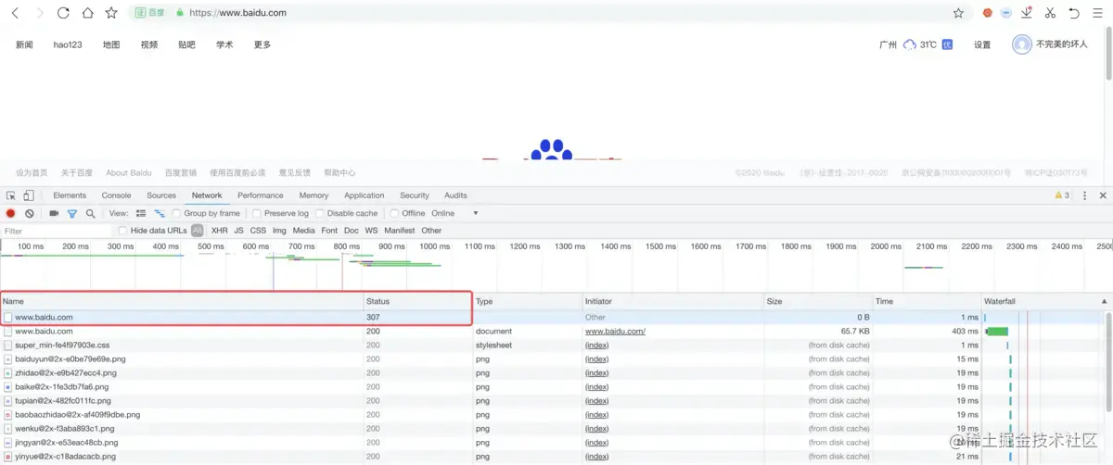This screenshot has height=465, width=1113.
Task: Check Hide data URLs
Action: tap(122, 231)
